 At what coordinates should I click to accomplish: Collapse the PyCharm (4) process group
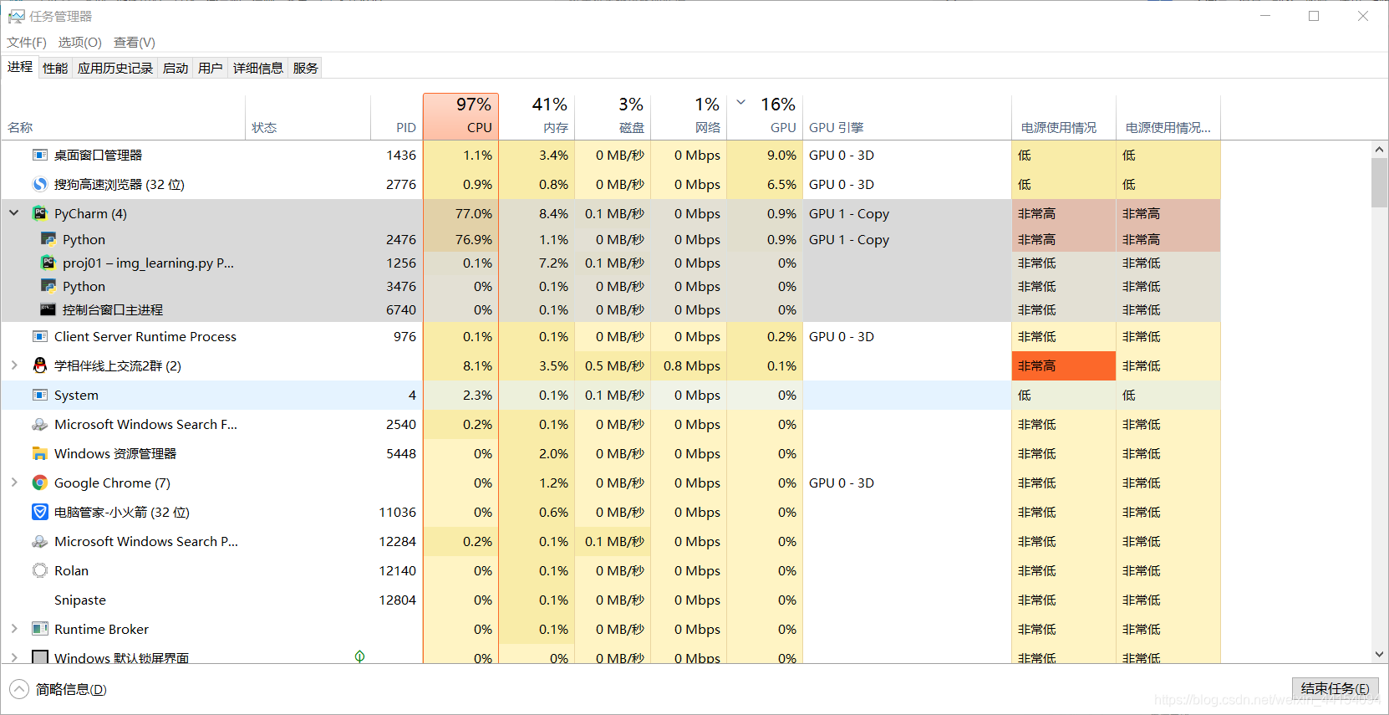(14, 213)
